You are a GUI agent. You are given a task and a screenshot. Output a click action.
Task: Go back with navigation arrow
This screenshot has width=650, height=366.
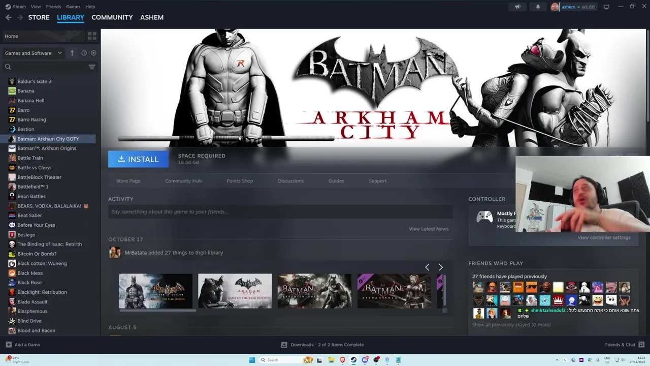coord(8,17)
